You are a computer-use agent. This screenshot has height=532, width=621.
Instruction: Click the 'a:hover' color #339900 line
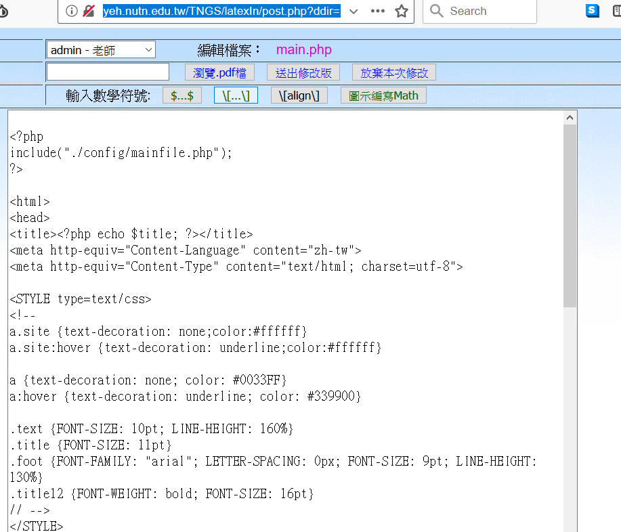click(186, 396)
